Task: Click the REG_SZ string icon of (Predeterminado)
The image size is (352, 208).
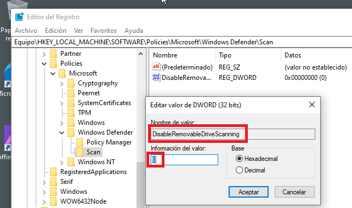Action: tap(156, 67)
